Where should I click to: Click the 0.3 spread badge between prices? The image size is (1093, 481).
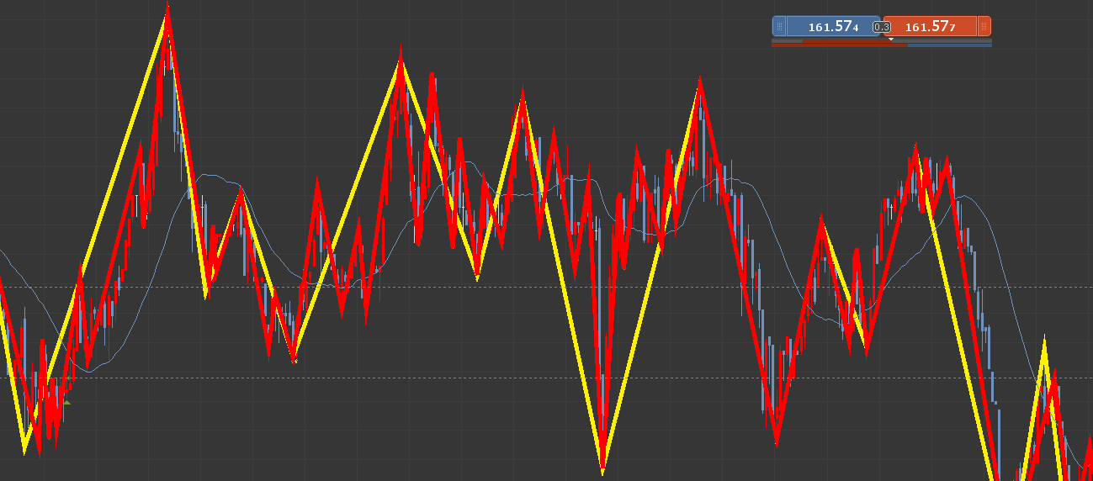pyautogui.click(x=882, y=27)
